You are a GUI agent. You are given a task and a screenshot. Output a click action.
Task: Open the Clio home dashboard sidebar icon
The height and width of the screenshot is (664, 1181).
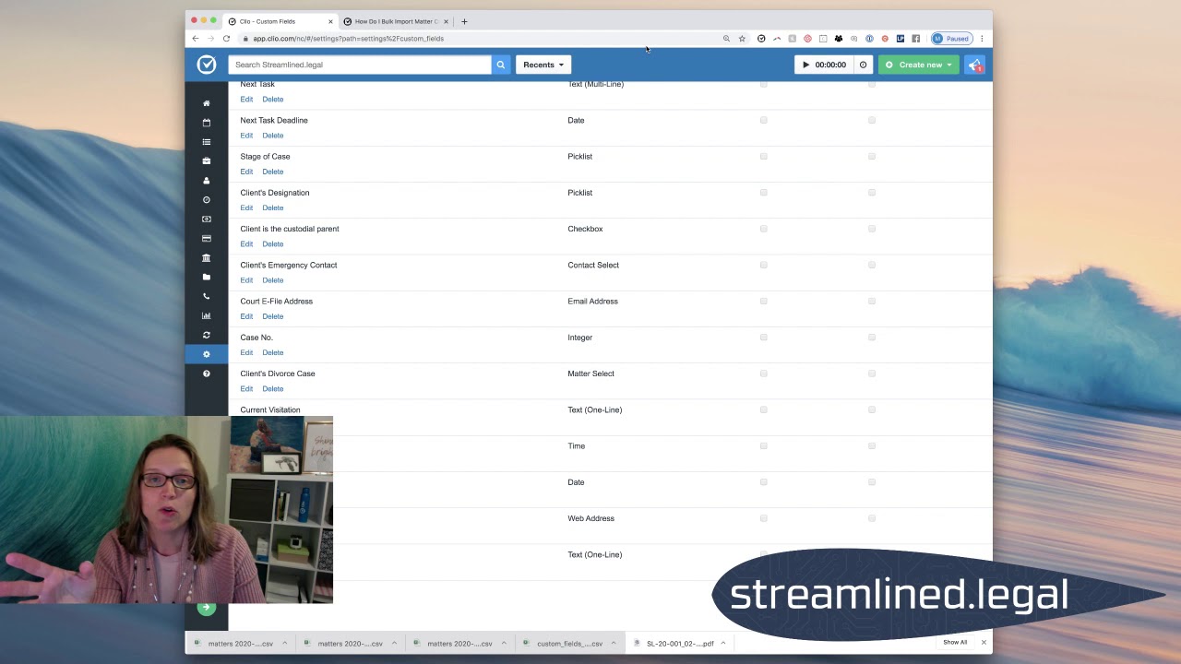pos(207,103)
